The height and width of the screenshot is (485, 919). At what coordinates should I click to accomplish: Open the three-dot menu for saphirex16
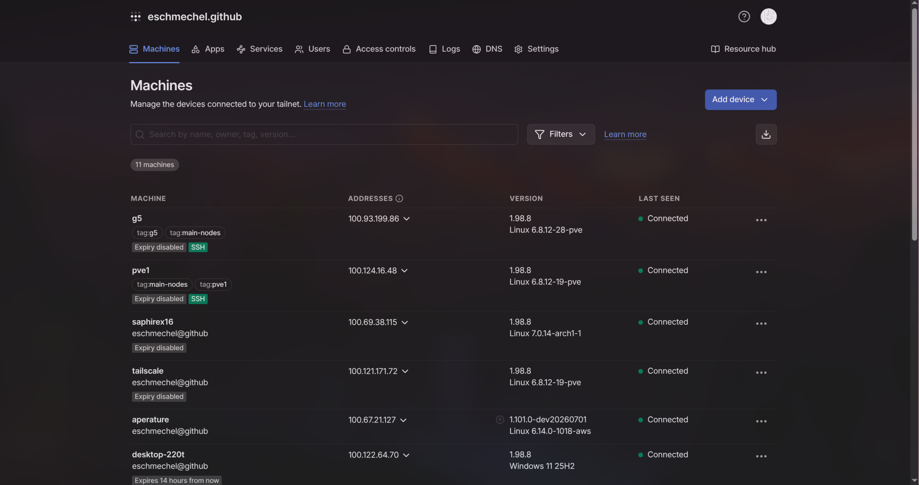click(x=761, y=323)
